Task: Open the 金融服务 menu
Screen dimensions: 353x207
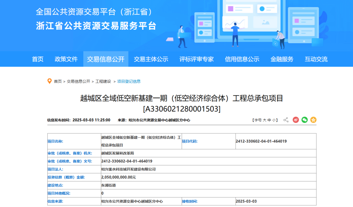Action: [282, 59]
